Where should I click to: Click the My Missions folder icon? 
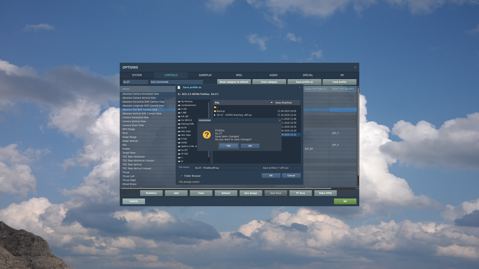pyautogui.click(x=179, y=101)
